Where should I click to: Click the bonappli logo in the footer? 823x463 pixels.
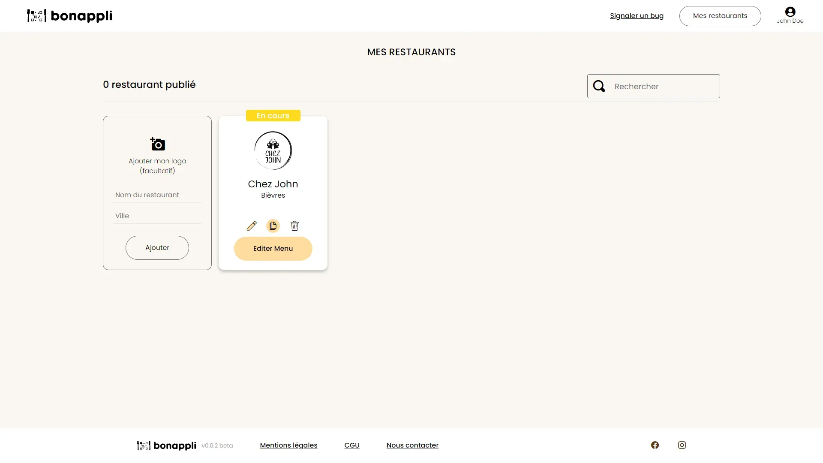pos(166,445)
